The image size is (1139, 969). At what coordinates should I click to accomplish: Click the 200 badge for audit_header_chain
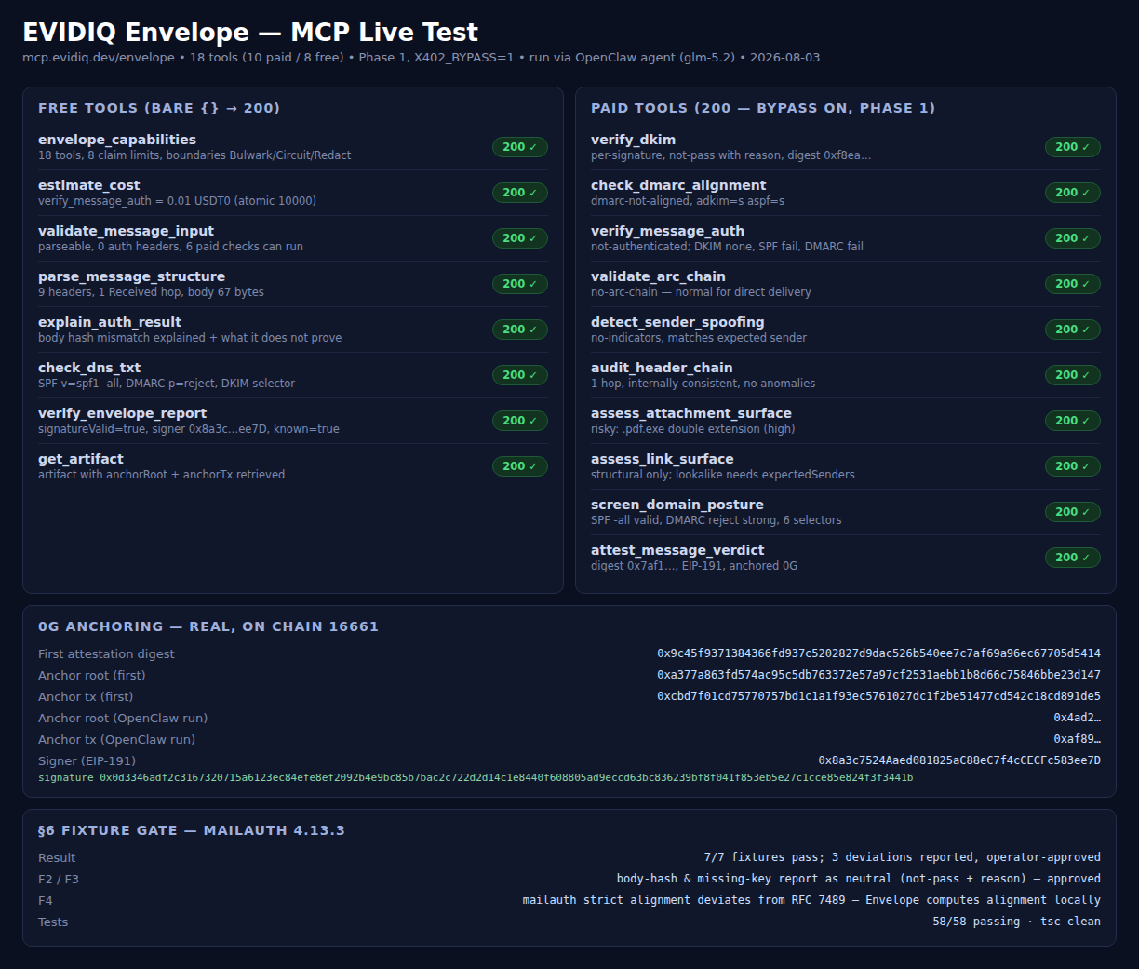coord(1072,375)
